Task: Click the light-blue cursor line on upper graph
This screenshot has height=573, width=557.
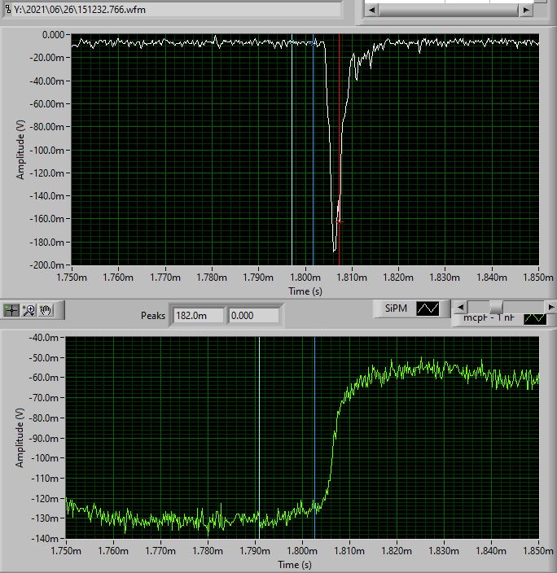Action: coord(292,149)
